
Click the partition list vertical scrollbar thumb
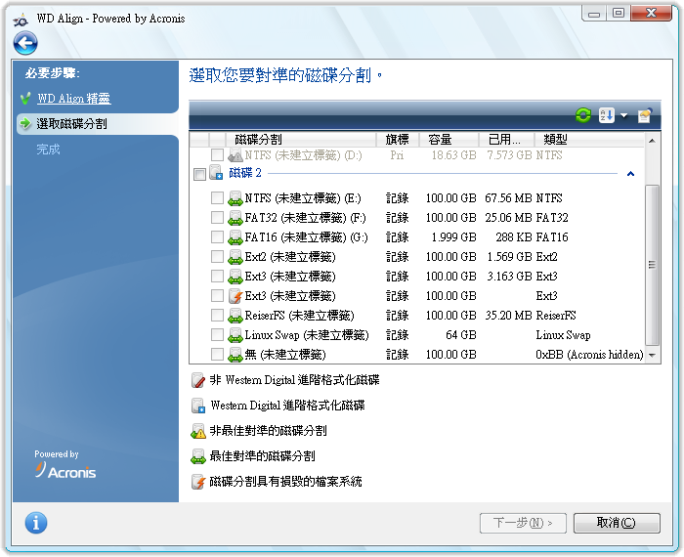pos(652,265)
